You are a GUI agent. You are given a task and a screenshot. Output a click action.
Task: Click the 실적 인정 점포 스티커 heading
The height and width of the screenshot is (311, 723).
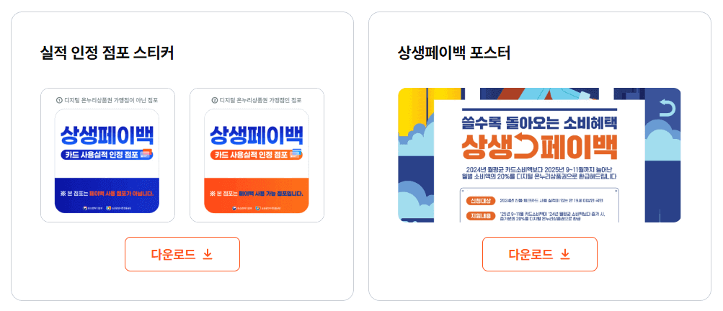pyautogui.click(x=107, y=53)
